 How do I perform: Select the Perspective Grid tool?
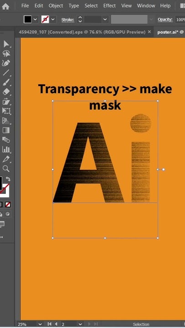click(x=6, y=121)
